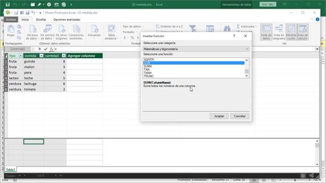This screenshot has height=183, width=326.
Task: Click the grid view icon in status bar
Action: coord(303,176)
